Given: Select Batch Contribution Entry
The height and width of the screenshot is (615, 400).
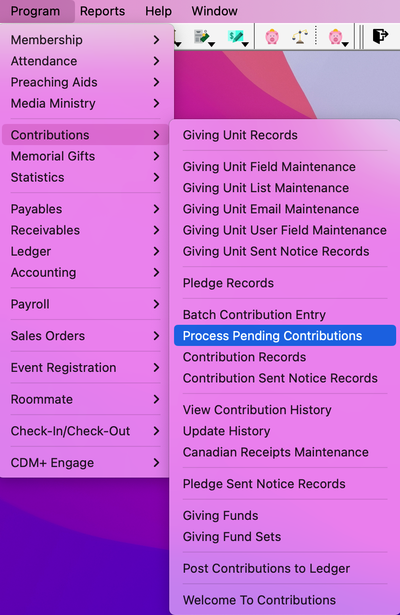Looking at the screenshot, I should (x=254, y=315).
